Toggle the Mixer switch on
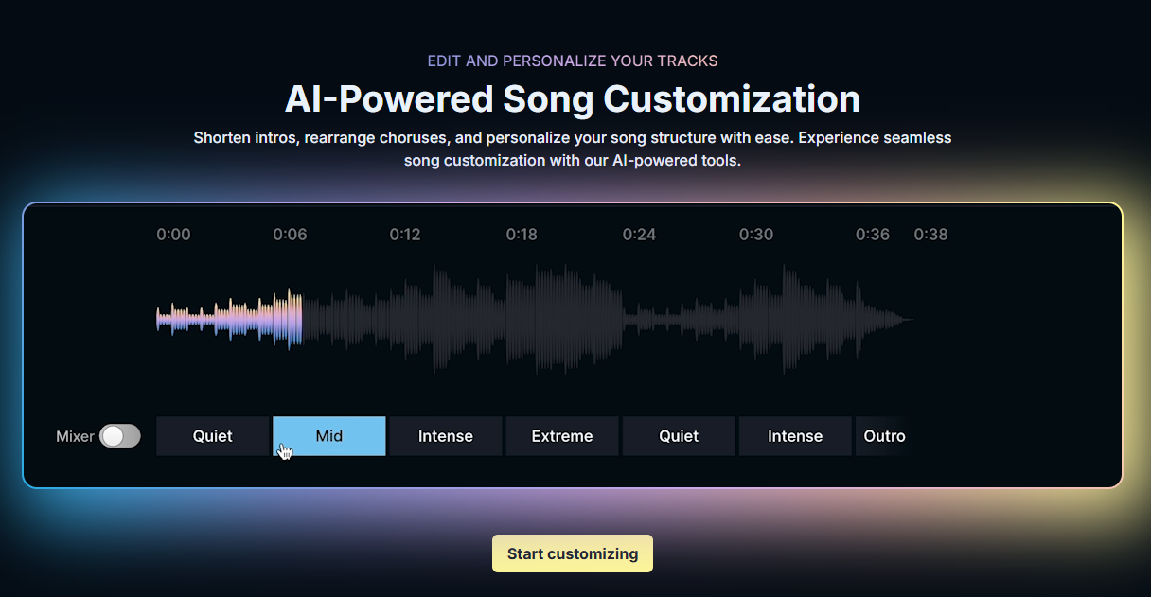 click(119, 435)
